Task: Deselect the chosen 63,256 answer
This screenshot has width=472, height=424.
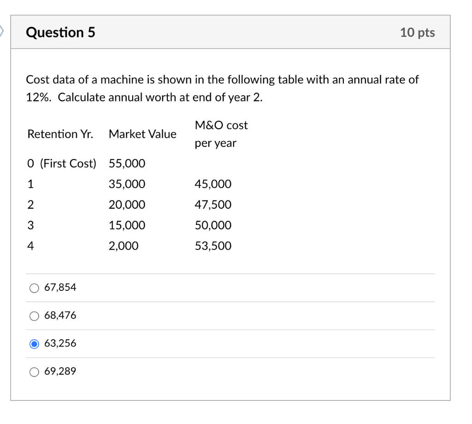Action: click(x=34, y=343)
